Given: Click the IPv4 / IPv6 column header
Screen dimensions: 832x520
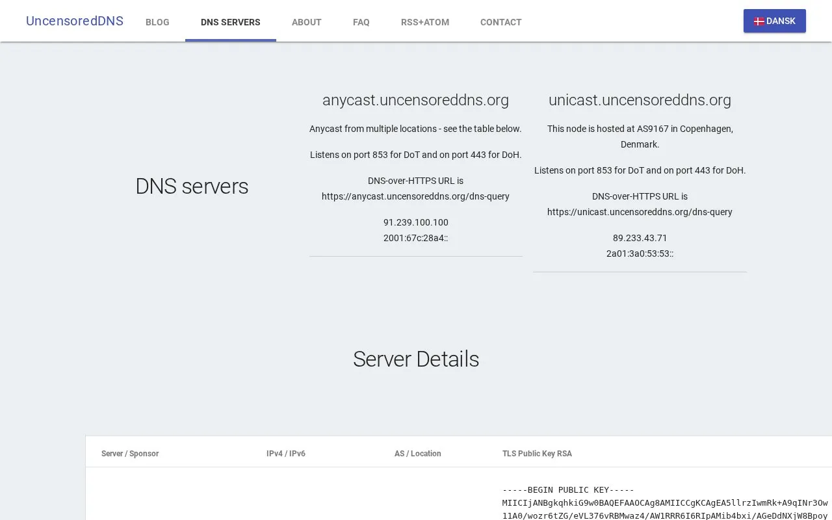Looking at the screenshot, I should pyautogui.click(x=286, y=454).
